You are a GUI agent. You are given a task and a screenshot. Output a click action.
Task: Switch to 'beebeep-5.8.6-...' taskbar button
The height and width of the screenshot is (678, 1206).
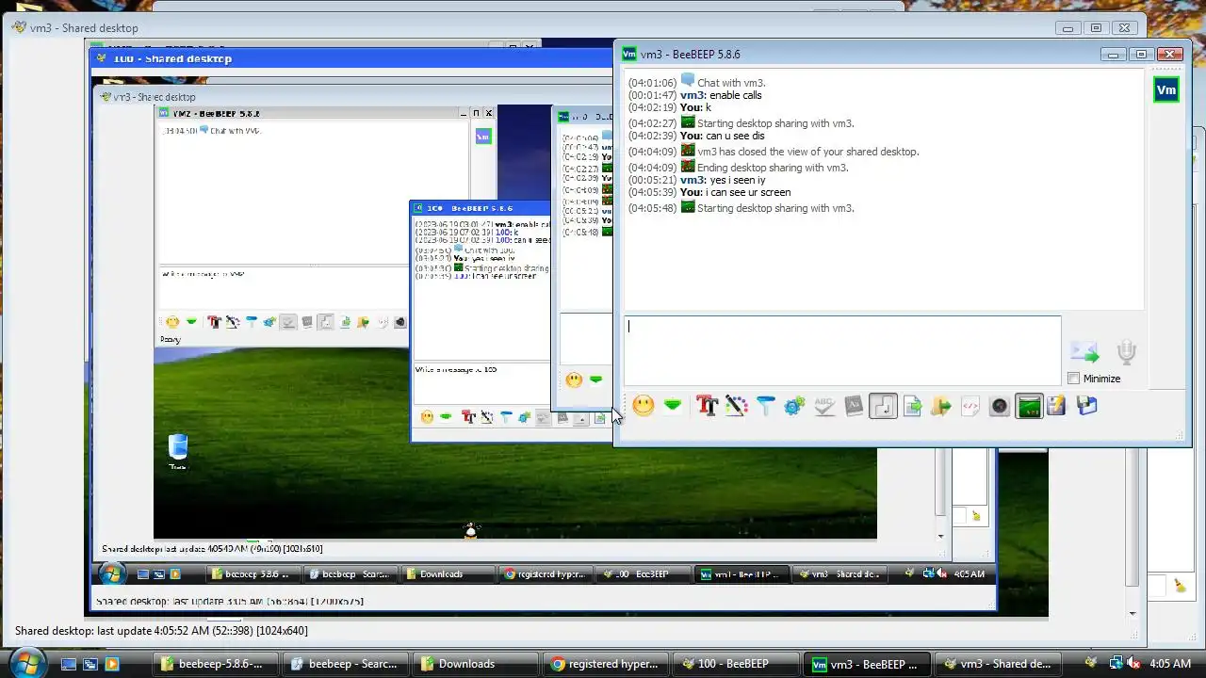[x=217, y=664]
